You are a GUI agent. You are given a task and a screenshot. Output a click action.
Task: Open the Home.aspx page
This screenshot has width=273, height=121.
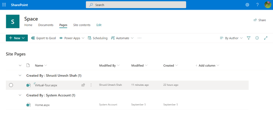42,105
